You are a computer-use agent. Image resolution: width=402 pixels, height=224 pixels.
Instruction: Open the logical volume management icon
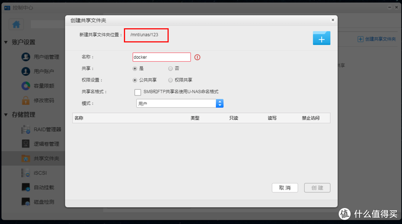(x=26, y=144)
